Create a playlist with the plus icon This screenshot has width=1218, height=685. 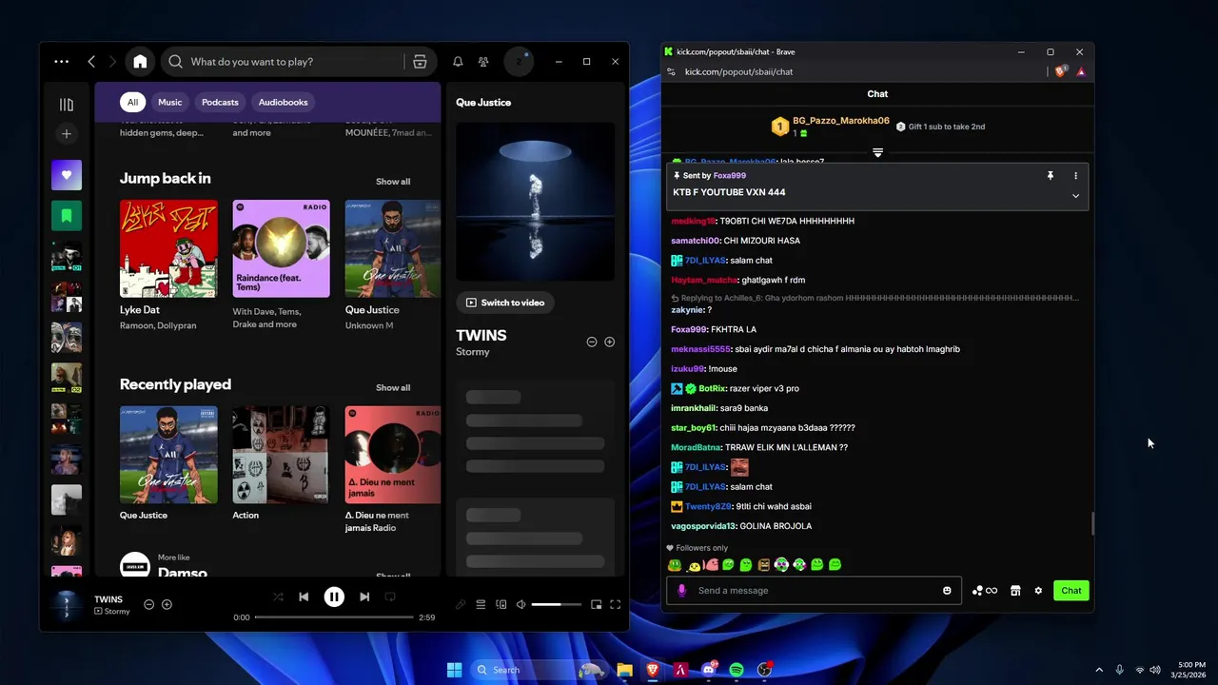67,134
